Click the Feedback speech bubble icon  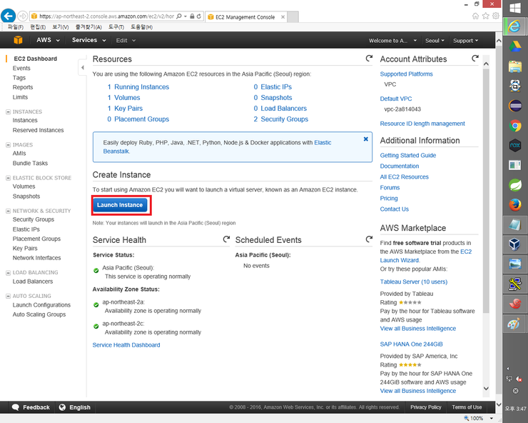(x=15, y=407)
